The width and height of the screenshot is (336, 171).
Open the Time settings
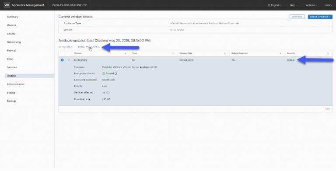[x=10, y=59]
